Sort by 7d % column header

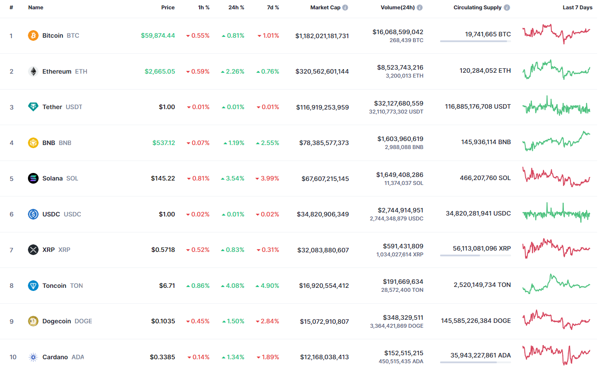pyautogui.click(x=273, y=8)
